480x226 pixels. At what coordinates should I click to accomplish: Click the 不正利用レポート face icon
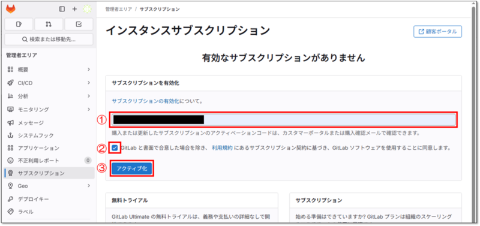pyautogui.click(x=10, y=161)
